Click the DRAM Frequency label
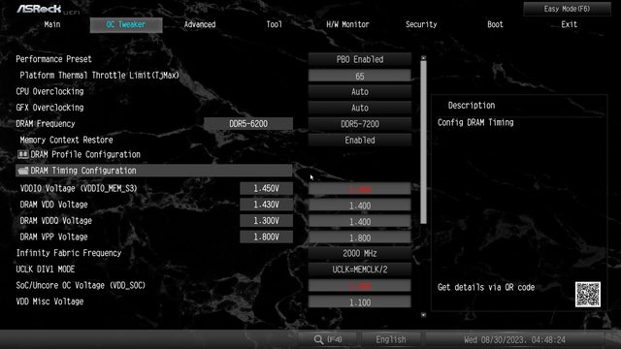The image size is (621, 349). (x=46, y=124)
